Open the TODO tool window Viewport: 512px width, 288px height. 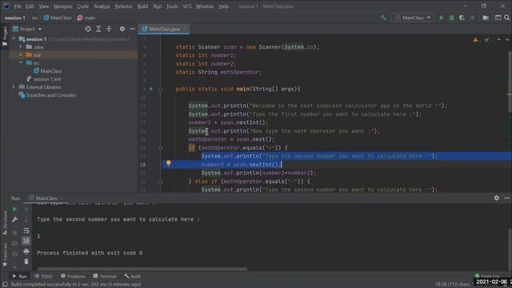(x=43, y=276)
